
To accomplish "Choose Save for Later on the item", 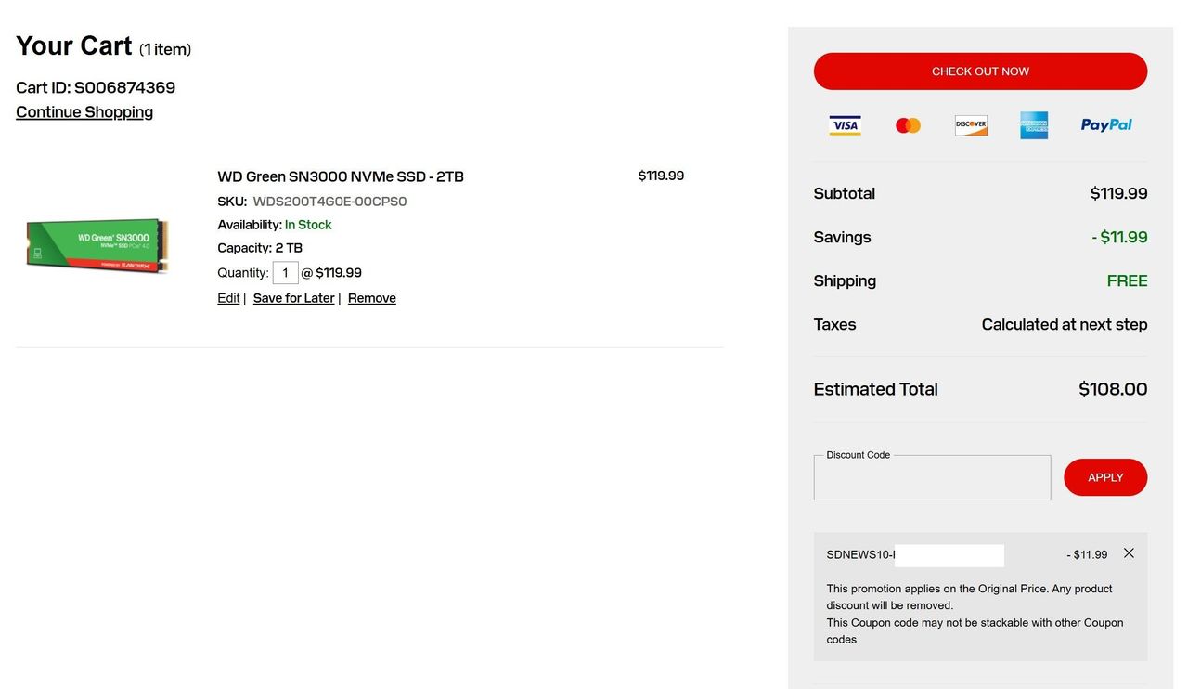I will point(293,298).
